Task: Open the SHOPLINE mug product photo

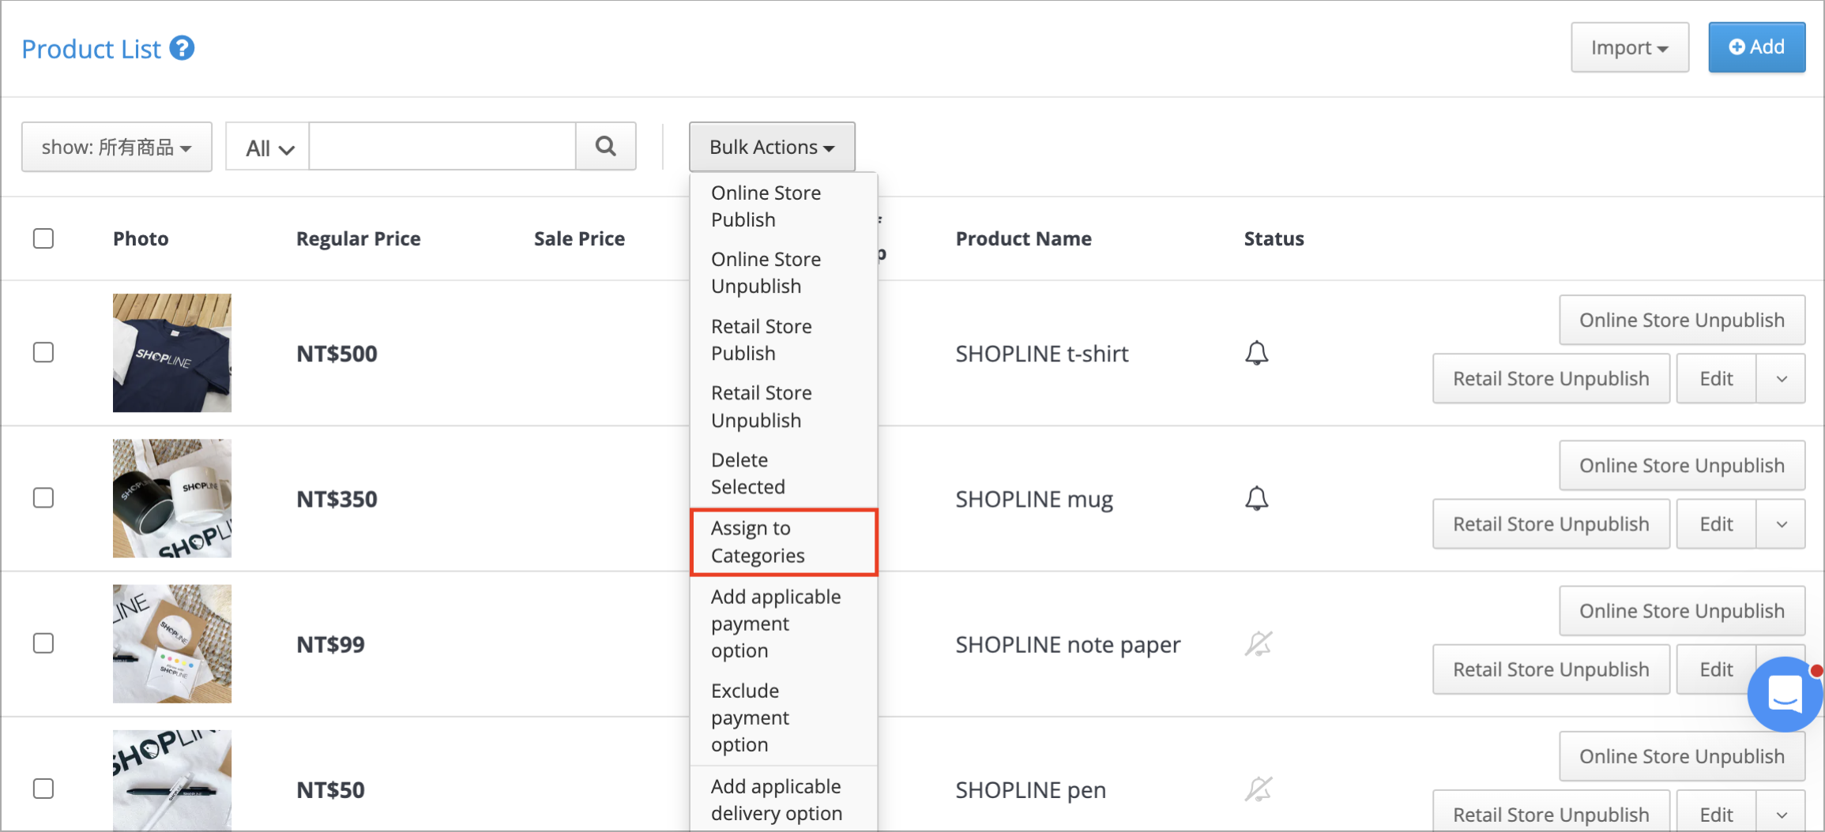Action: [x=172, y=498]
